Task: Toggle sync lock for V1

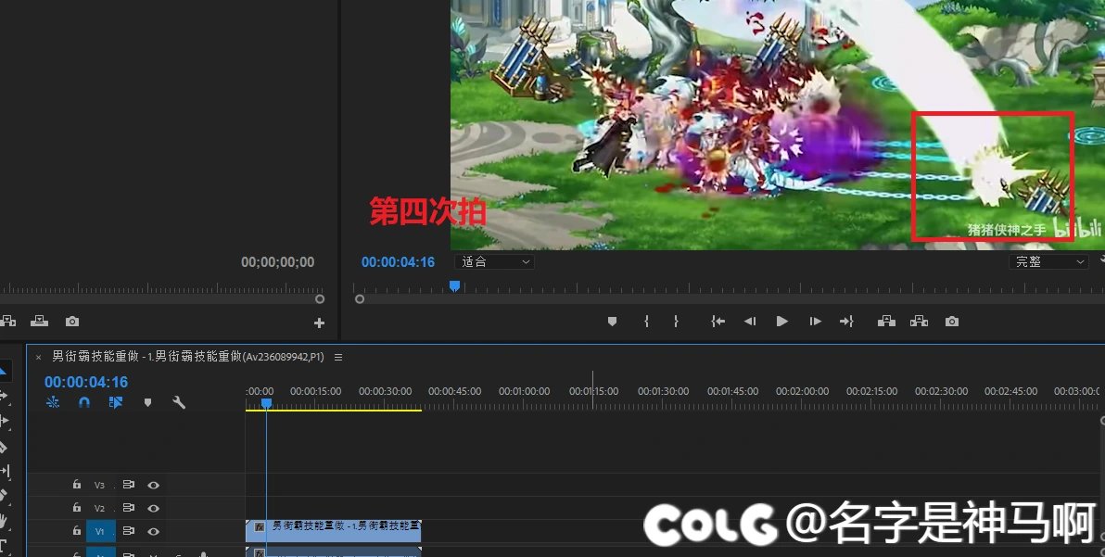Action: pos(128,531)
